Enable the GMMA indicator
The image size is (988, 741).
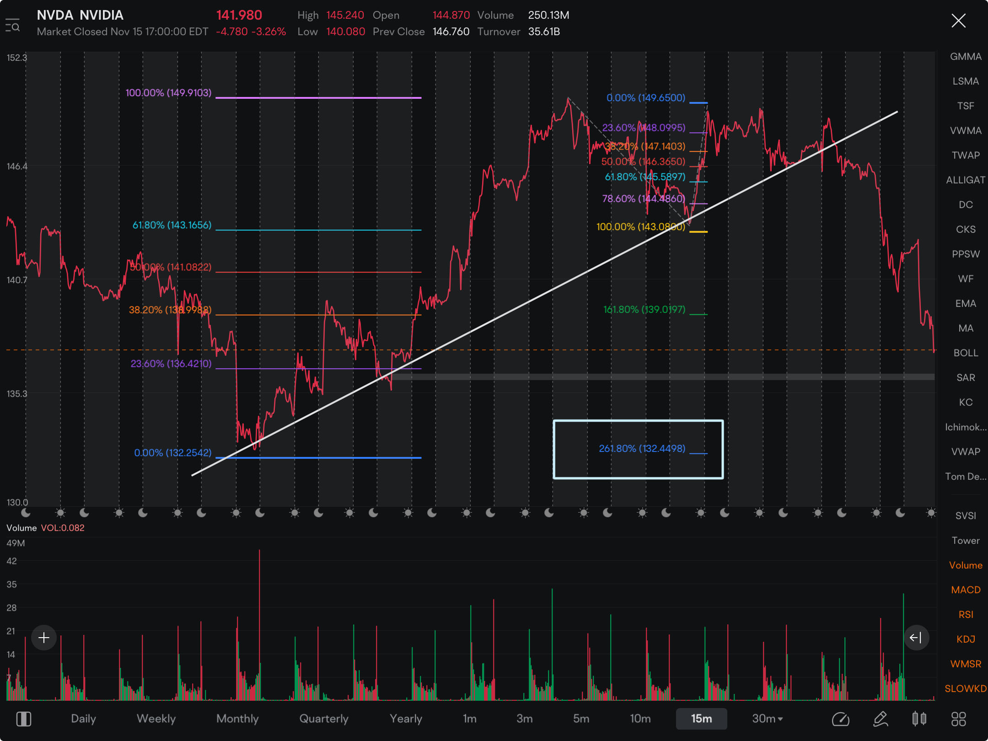966,57
